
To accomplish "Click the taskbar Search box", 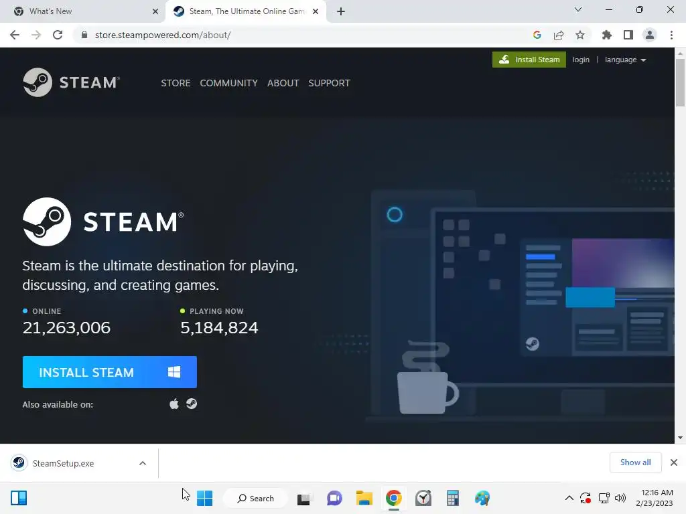I will coord(255,498).
